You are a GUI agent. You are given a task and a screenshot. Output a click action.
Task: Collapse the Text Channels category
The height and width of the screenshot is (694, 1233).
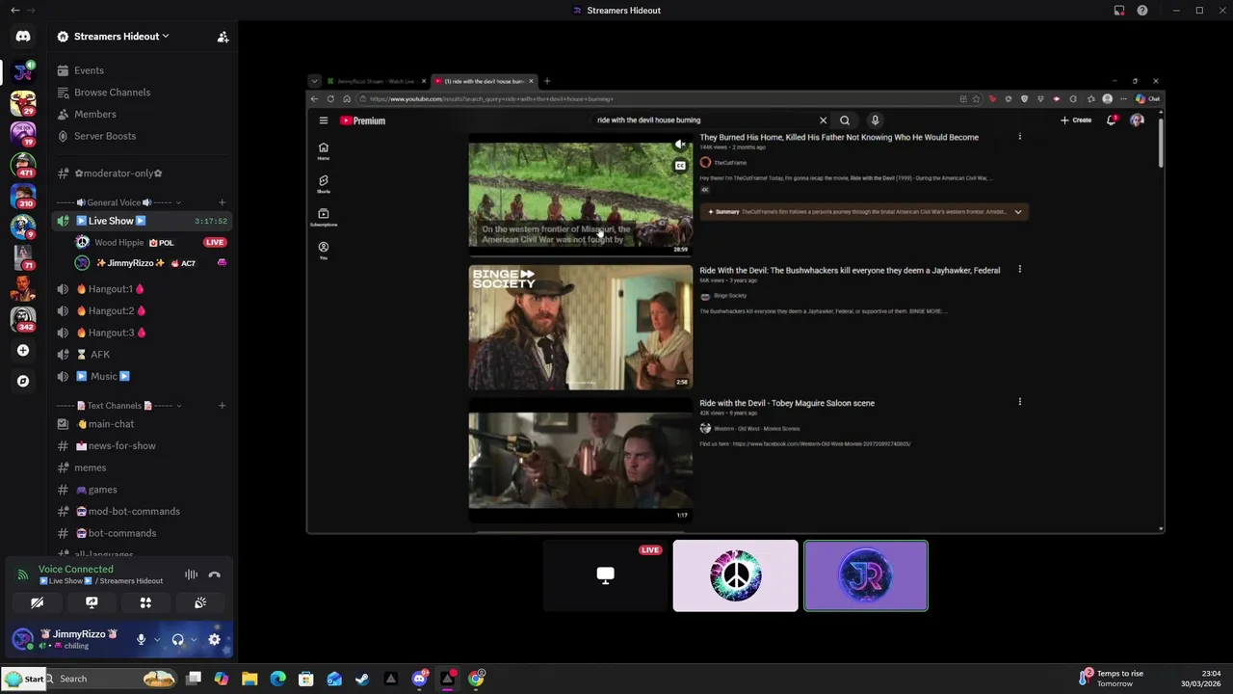118,406
